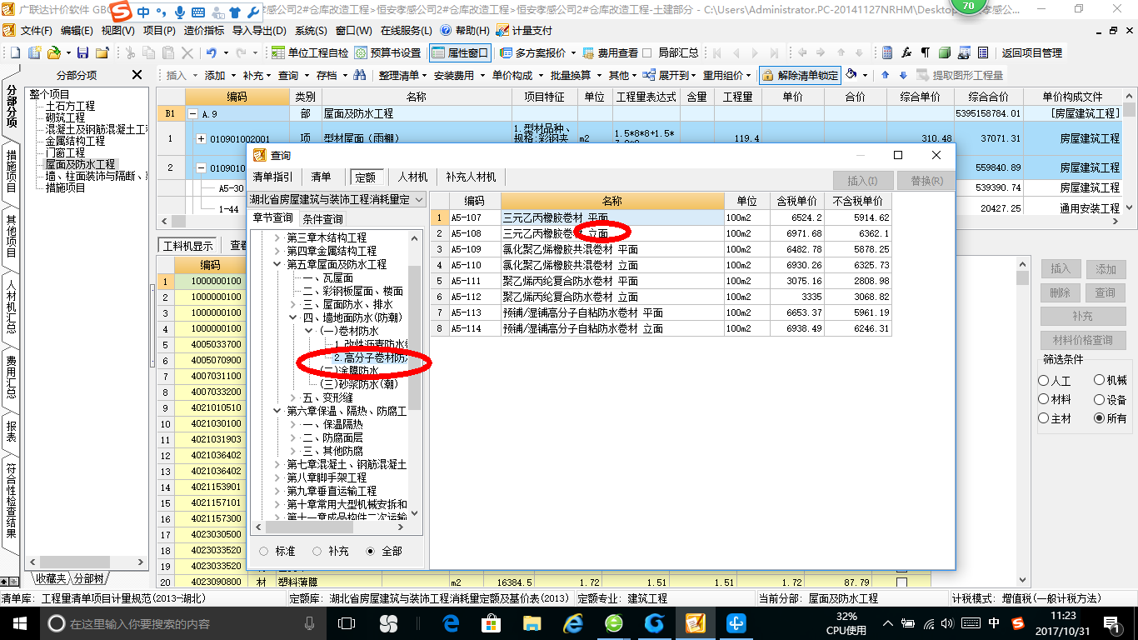The height and width of the screenshot is (640, 1138).
Task: Select the 补充 radio button in query dialog
Action: (x=317, y=551)
